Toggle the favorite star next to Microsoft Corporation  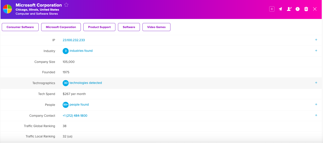point(66,5)
